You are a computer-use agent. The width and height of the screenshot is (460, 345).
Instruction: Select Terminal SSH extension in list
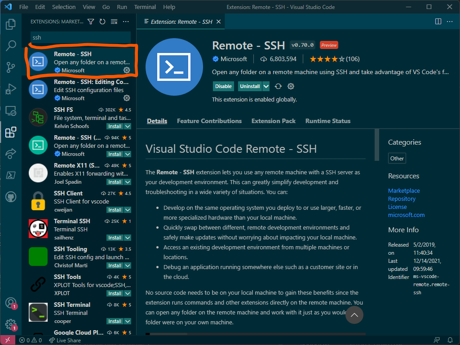point(79,229)
